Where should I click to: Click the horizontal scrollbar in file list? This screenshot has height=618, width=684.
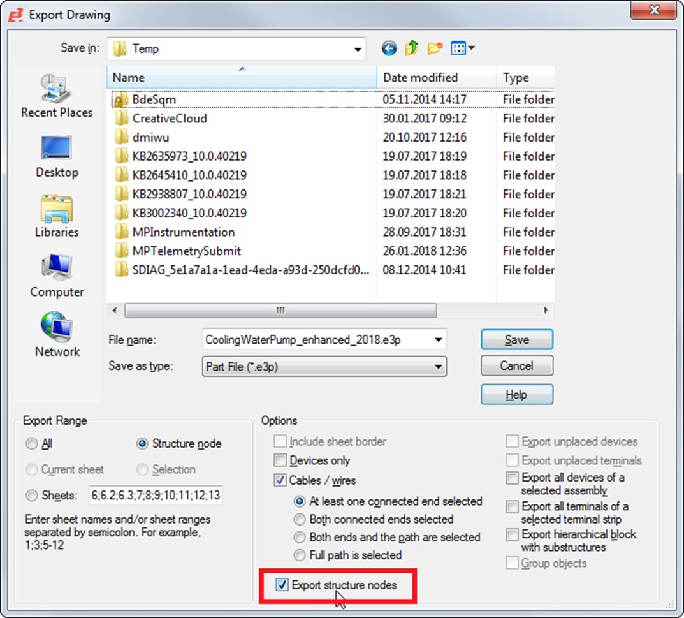280,311
